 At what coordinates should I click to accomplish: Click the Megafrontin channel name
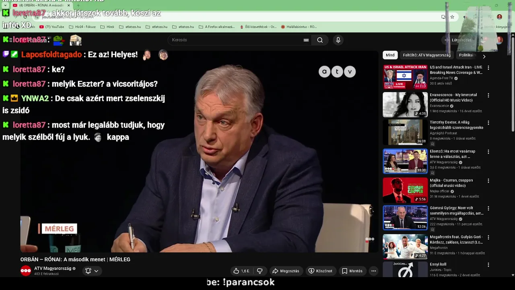pos(439,248)
